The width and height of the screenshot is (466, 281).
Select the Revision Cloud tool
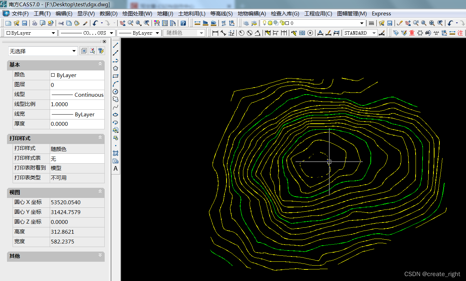pos(116,99)
